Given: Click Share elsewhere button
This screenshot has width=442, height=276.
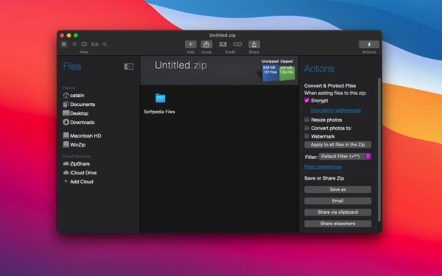Looking at the screenshot, I should 337,224.
